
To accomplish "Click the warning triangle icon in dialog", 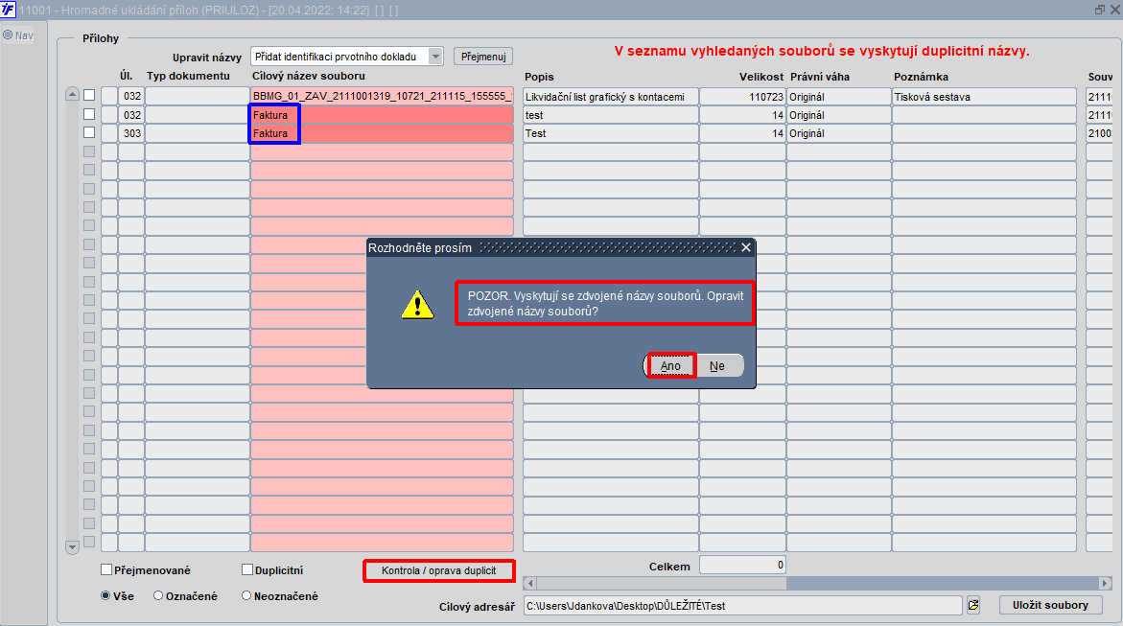I will tap(417, 305).
